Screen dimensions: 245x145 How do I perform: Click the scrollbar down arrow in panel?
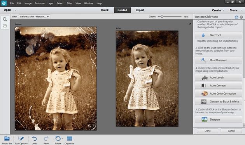pyautogui.click(x=244, y=125)
